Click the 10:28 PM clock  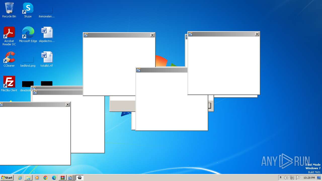pyautogui.click(x=309, y=178)
